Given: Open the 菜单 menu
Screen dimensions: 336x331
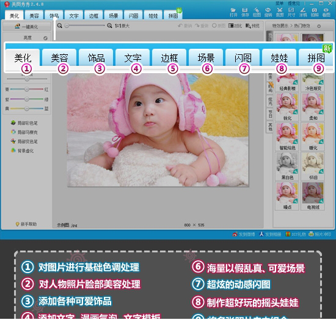Looking at the screenshot, I should pyautogui.click(x=279, y=4).
